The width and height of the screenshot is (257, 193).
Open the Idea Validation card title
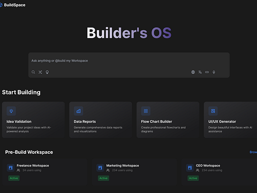pyautogui.click(x=19, y=122)
